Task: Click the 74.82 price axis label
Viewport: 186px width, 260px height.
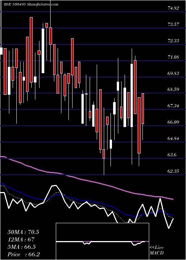Action: coord(173,8)
